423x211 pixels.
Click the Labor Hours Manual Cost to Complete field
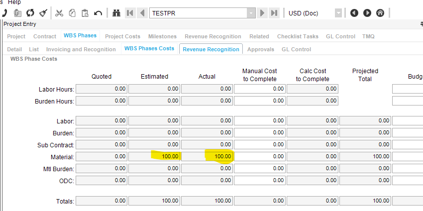259,89
